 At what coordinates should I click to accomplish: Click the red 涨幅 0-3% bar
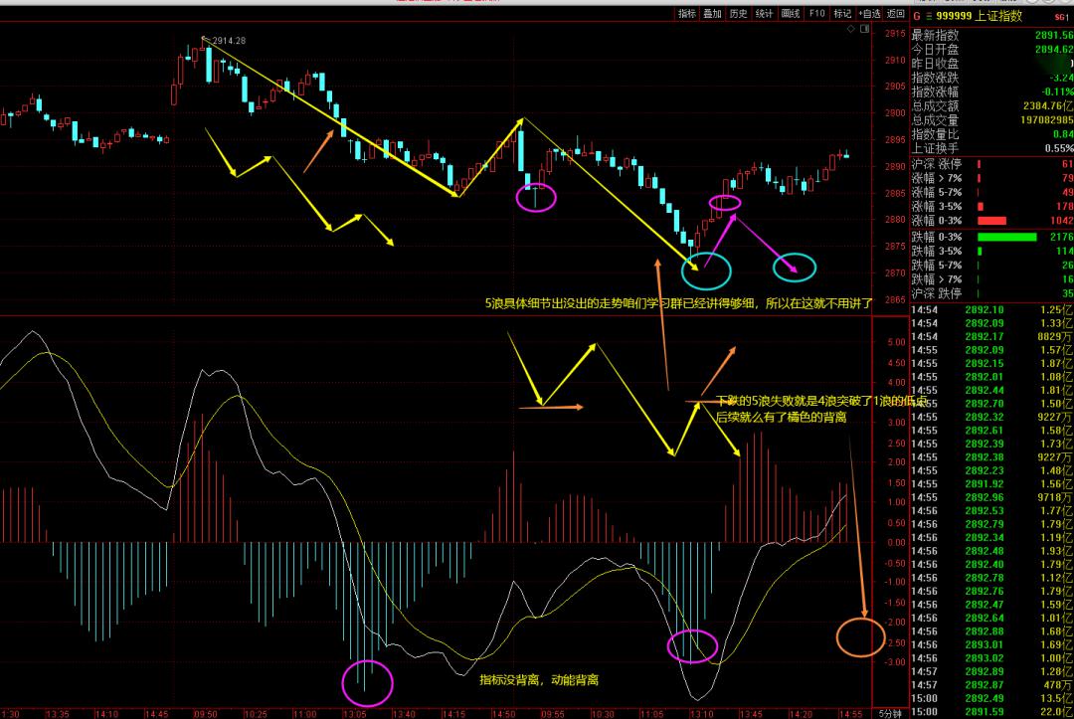[991, 221]
